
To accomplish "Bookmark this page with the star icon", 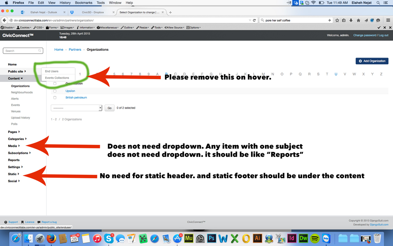I will tap(337, 20).
